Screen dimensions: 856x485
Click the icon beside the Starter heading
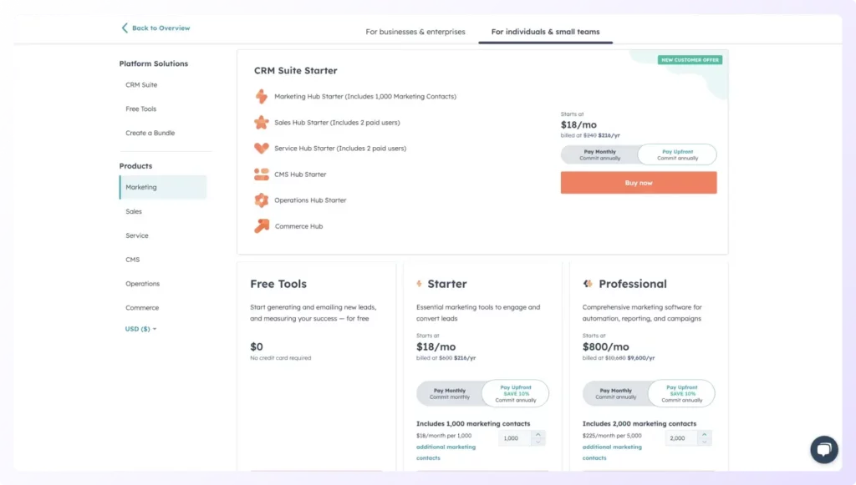click(420, 283)
